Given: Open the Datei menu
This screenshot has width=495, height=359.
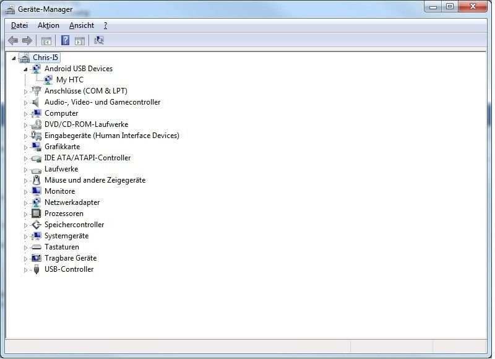Looking at the screenshot, I should point(19,25).
